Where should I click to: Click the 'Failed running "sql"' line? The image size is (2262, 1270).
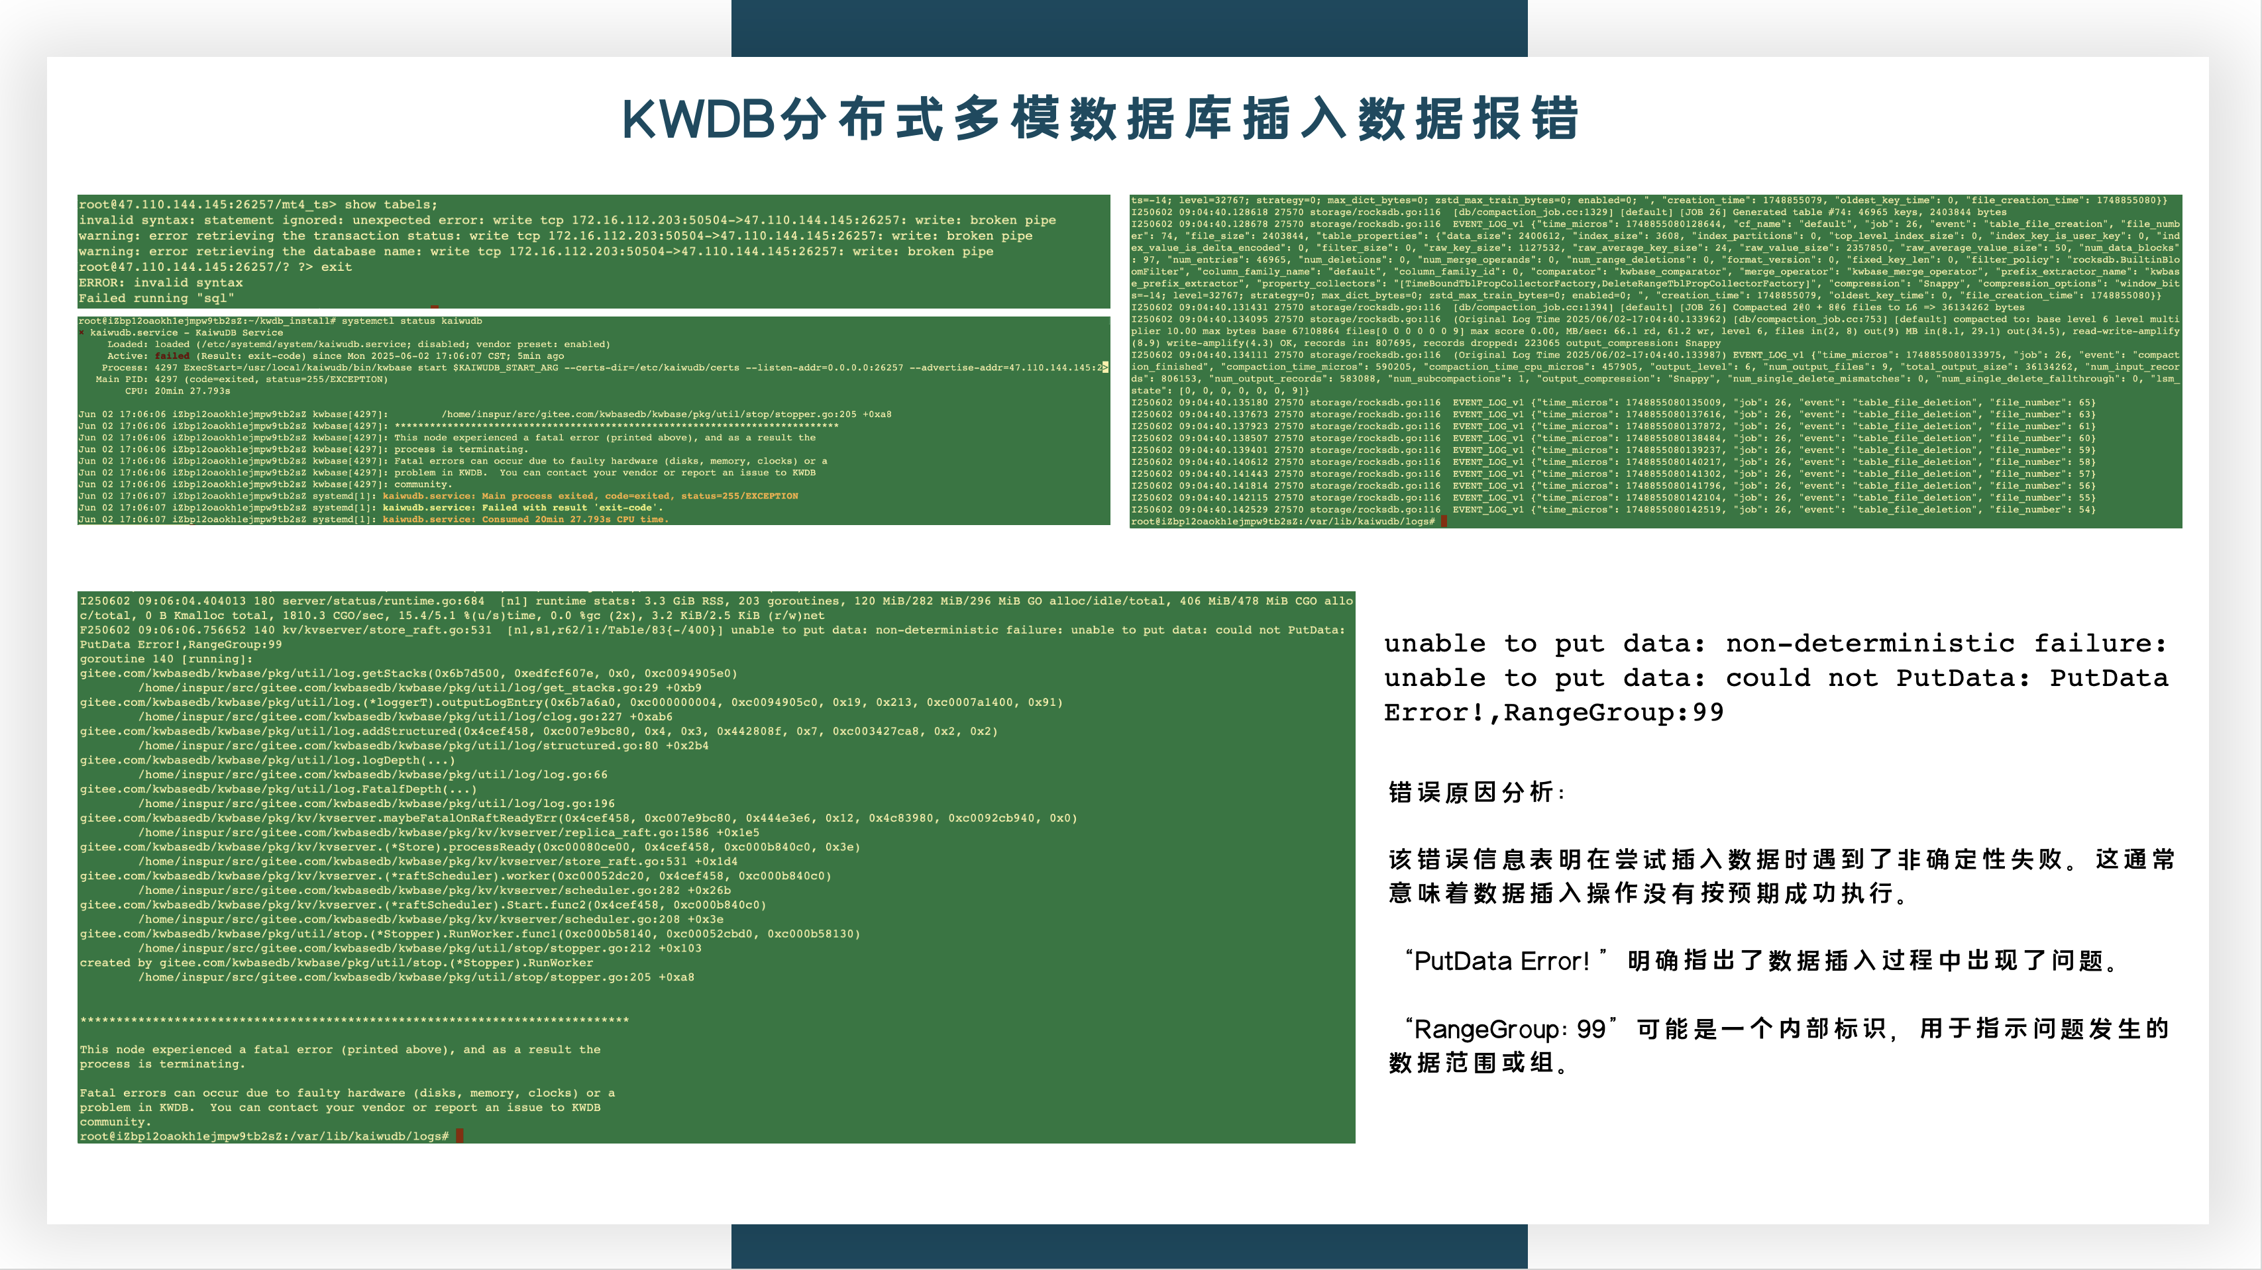click(x=156, y=299)
